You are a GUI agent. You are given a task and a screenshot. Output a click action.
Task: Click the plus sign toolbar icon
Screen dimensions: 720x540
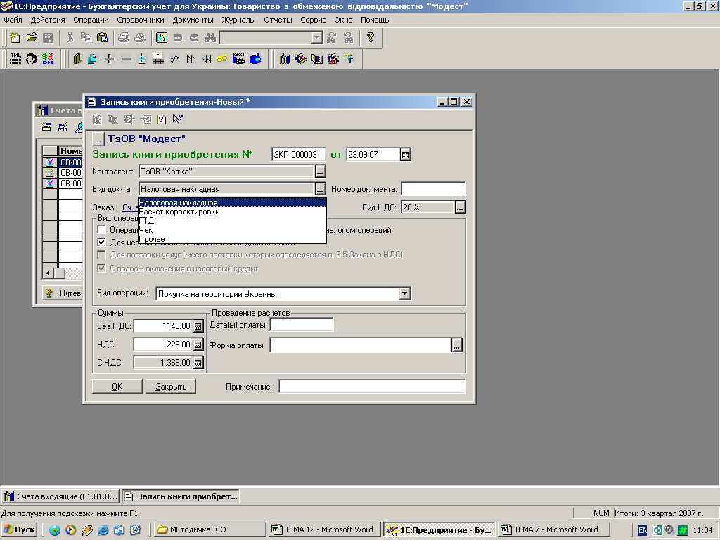click(x=109, y=59)
